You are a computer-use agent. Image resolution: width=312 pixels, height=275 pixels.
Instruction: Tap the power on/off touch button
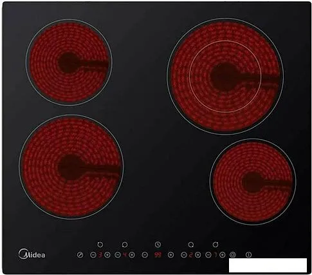pyautogui.click(x=248, y=255)
